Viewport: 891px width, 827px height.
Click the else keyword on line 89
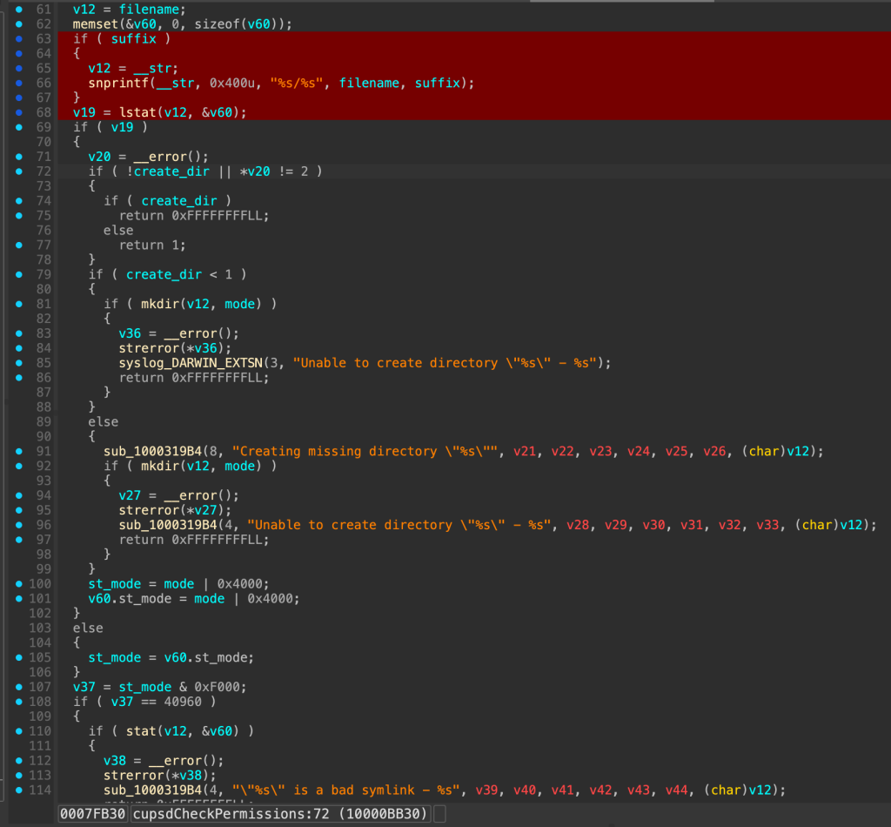pyautogui.click(x=103, y=421)
